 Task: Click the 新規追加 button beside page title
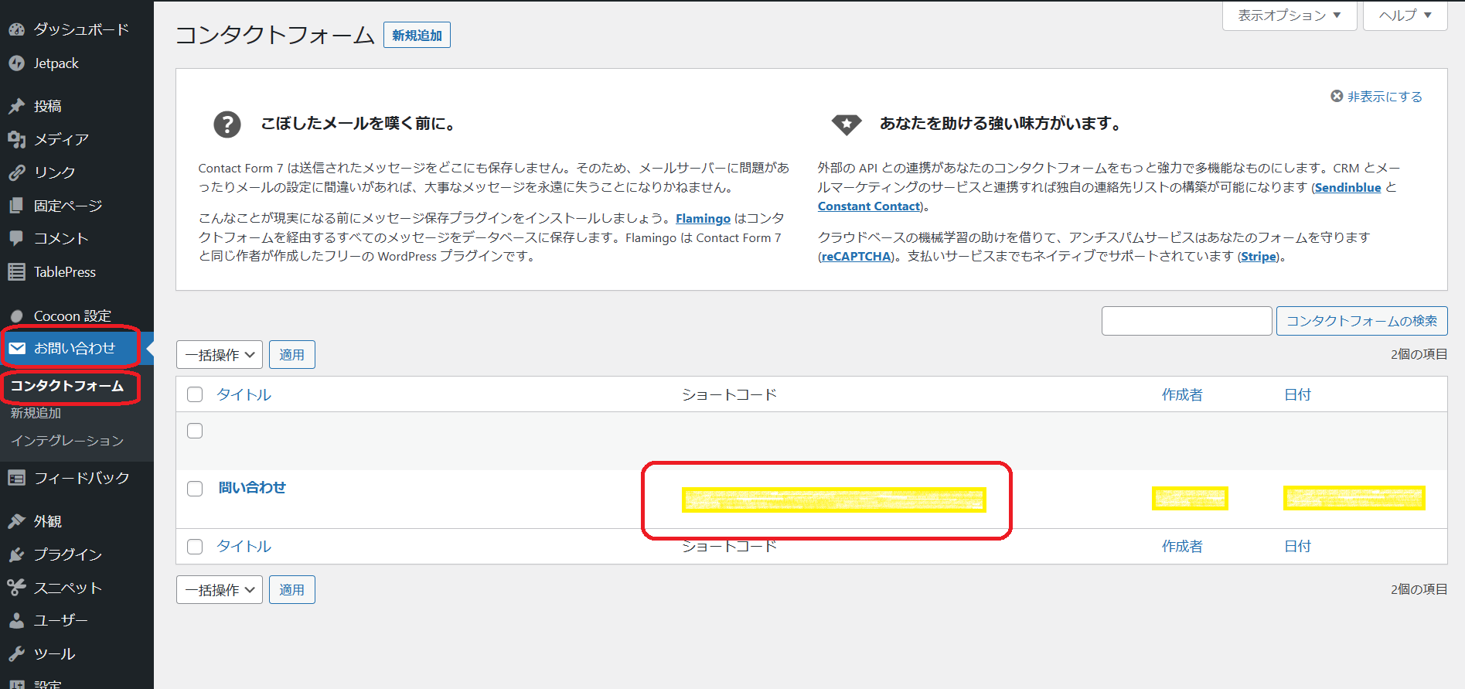(417, 35)
